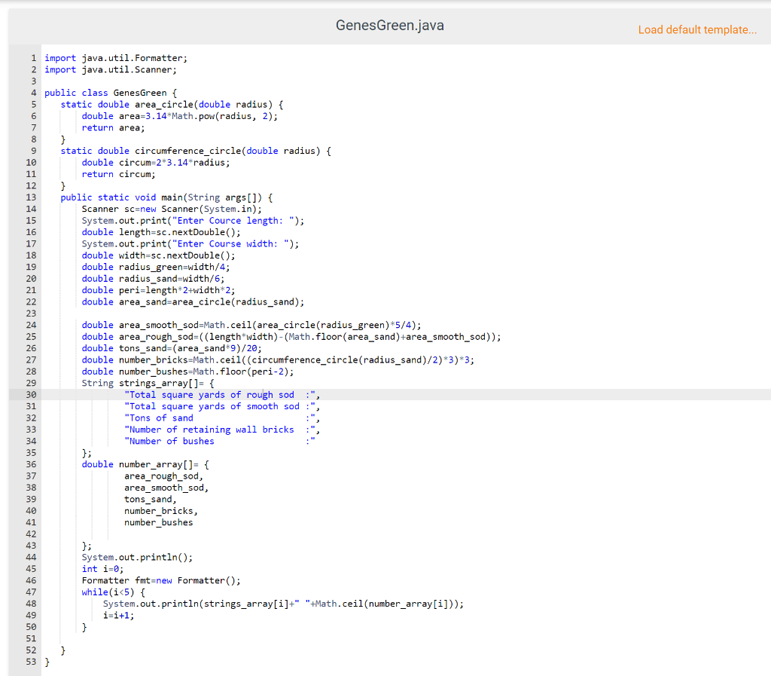Click the area_circle method signature
The height and width of the screenshot is (676, 771).
172,104
